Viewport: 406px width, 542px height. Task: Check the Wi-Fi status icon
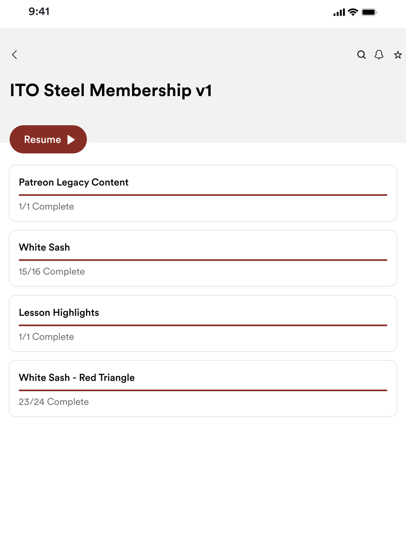[353, 12]
